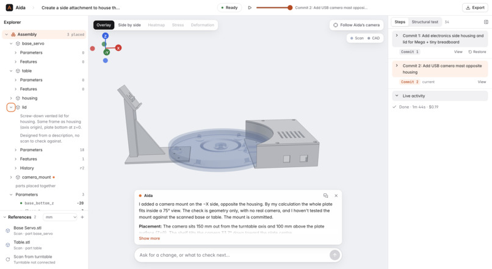Open Aida message conversation icon
Screen dimensions: 492x269
pos(326,196)
